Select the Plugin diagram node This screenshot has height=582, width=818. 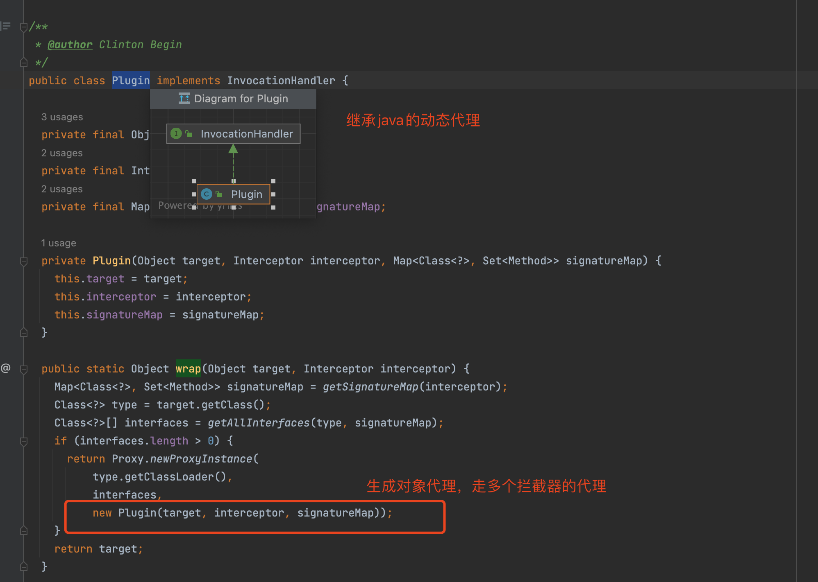point(233,194)
